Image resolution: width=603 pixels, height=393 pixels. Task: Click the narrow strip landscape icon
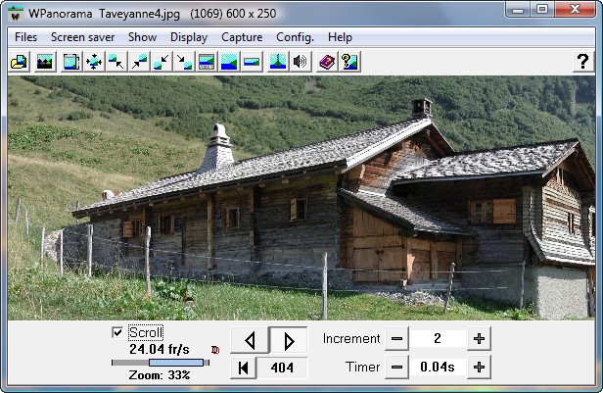coord(252,62)
